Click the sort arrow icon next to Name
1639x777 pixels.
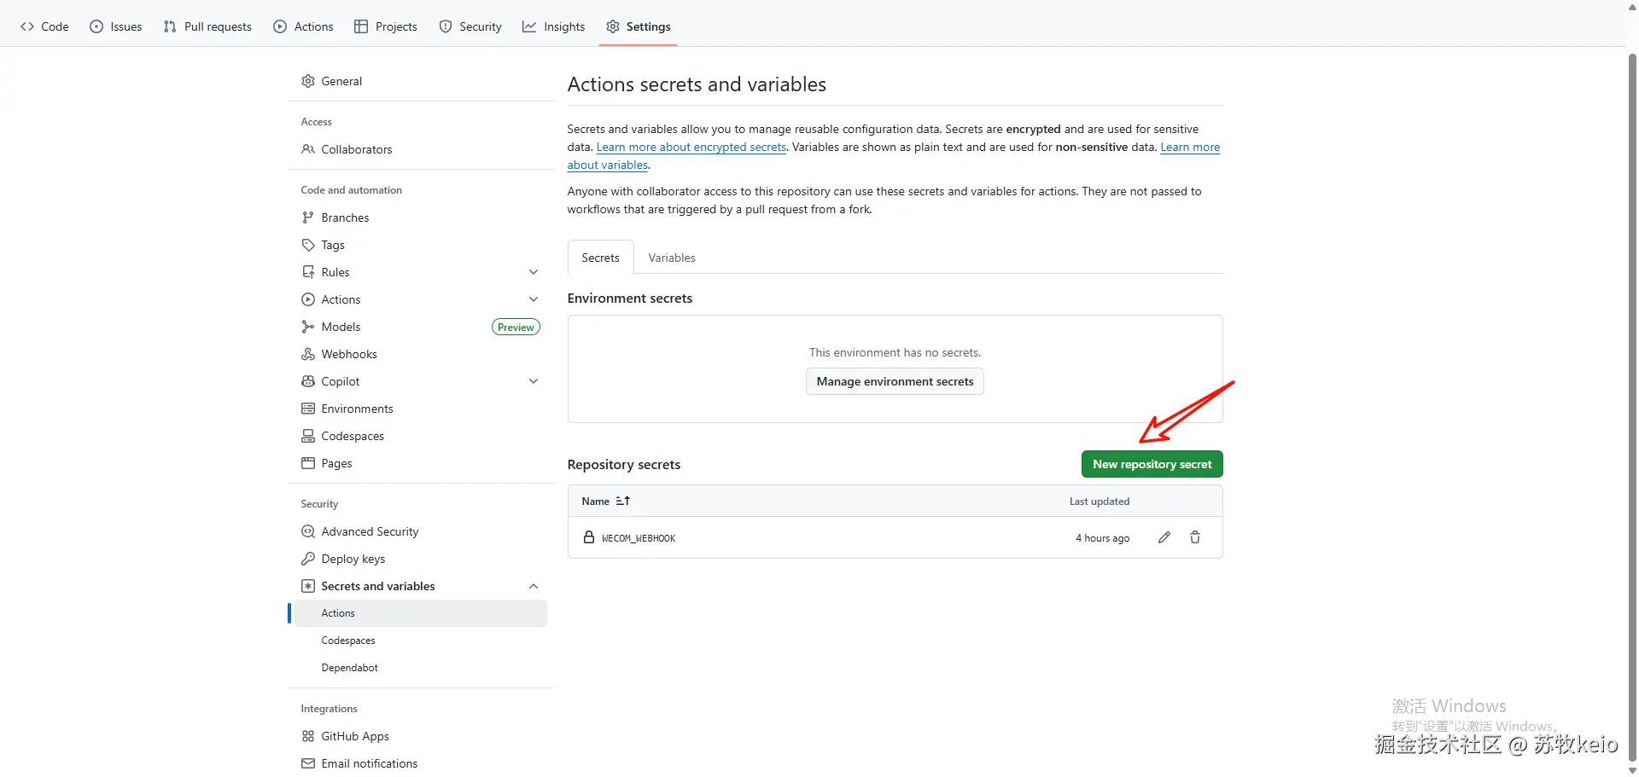(623, 502)
